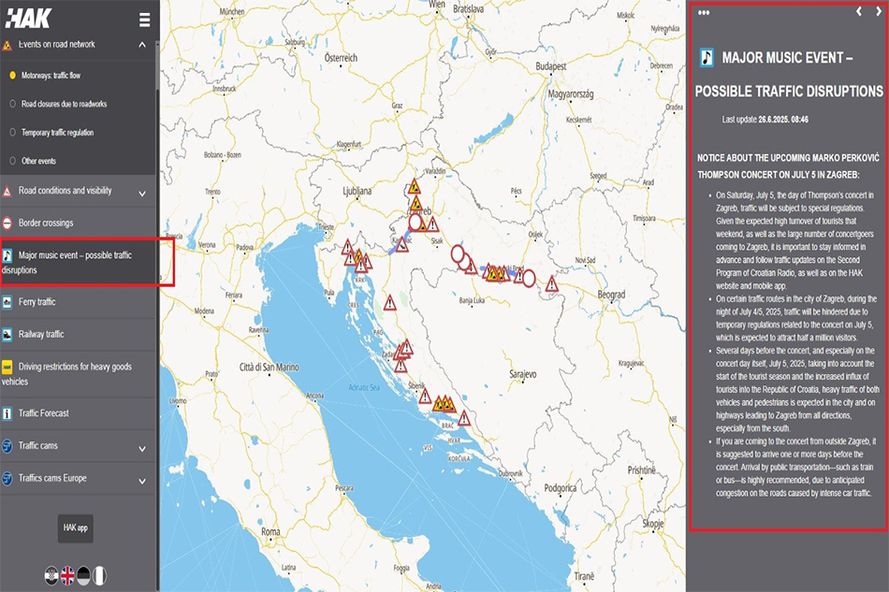Open the Railway traffic menu item
This screenshot has height=592, width=889.
78,335
